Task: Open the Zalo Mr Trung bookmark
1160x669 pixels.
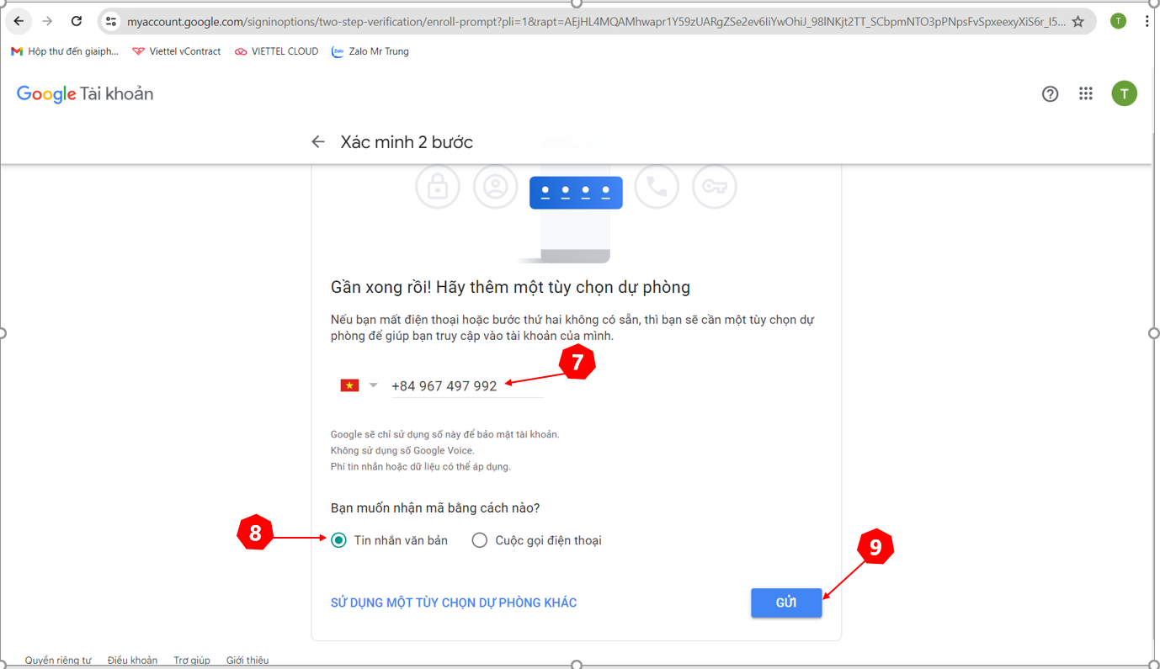Action: (370, 51)
